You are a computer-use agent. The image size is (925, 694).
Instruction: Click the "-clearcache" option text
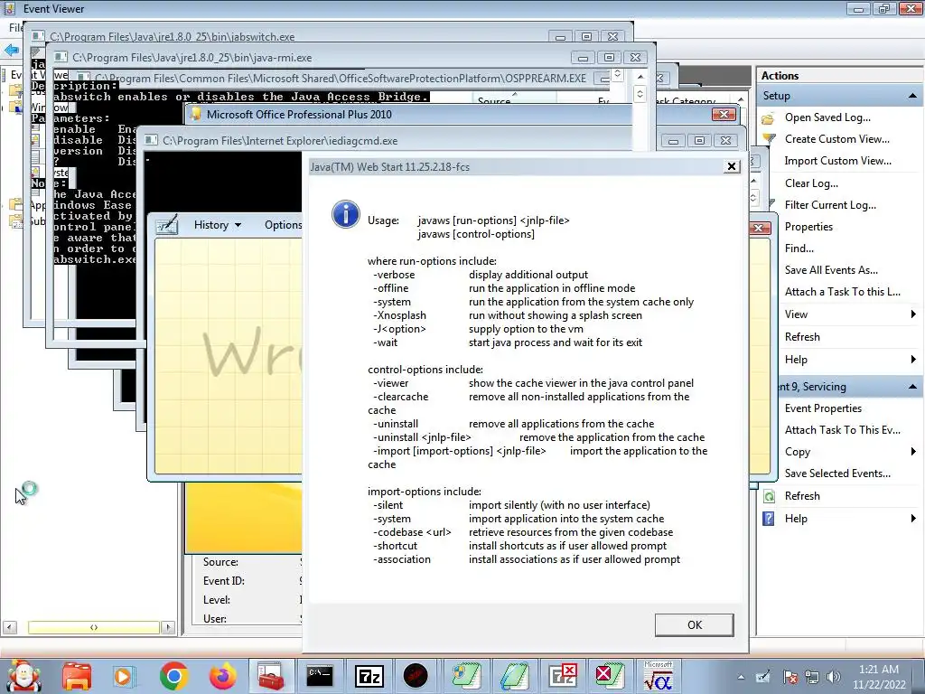400,397
